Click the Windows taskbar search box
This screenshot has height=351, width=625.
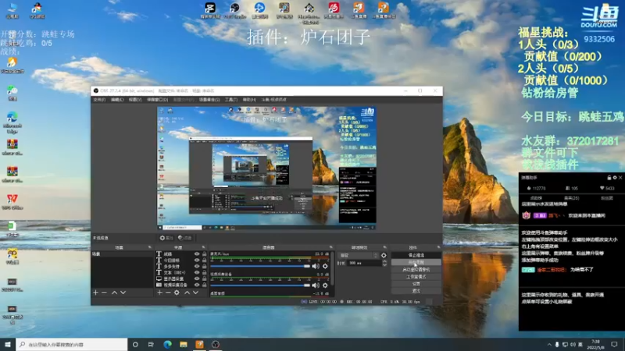[x=72, y=344]
